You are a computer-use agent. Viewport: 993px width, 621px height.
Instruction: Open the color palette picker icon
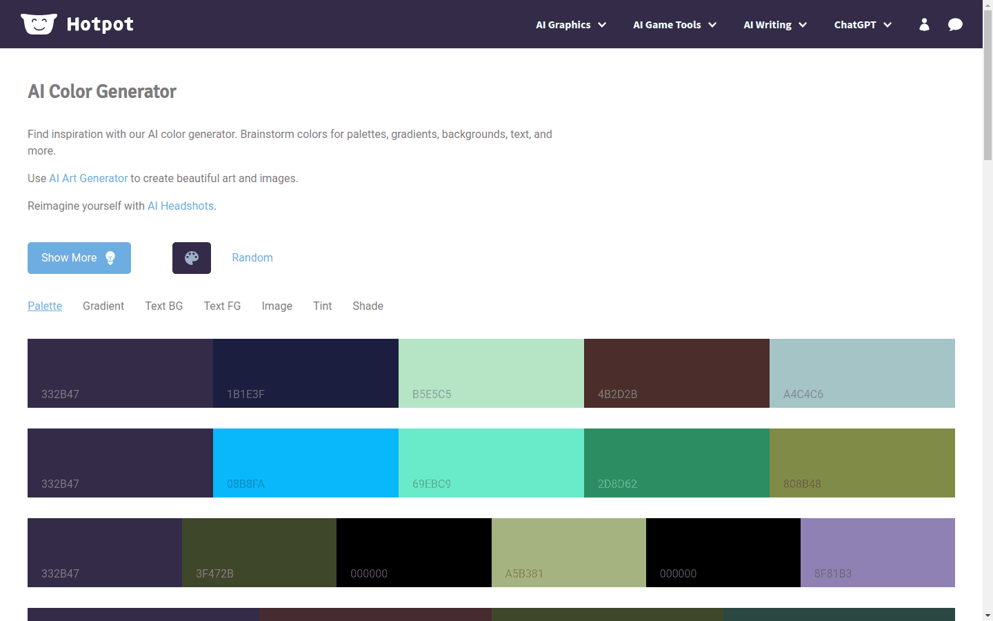(x=191, y=257)
